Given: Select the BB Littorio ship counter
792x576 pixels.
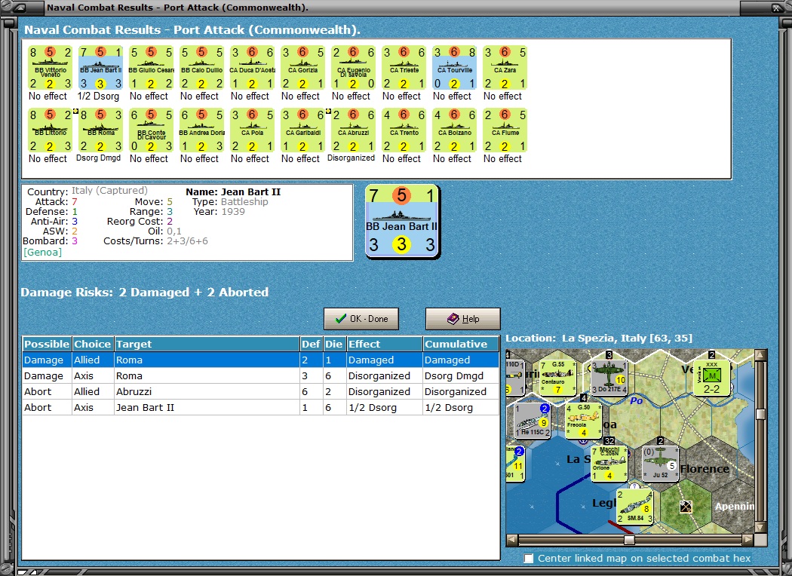Looking at the screenshot, I should (x=50, y=130).
